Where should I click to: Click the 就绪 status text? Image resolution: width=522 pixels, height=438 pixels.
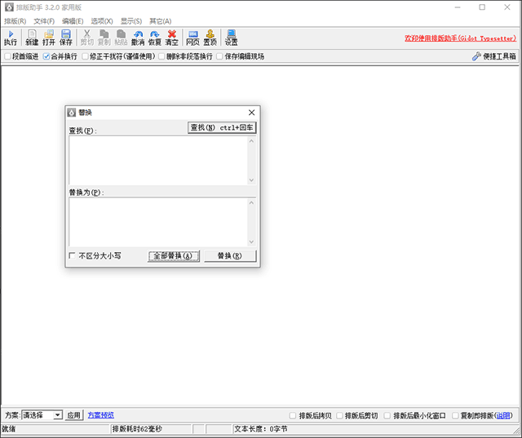pos(9,429)
